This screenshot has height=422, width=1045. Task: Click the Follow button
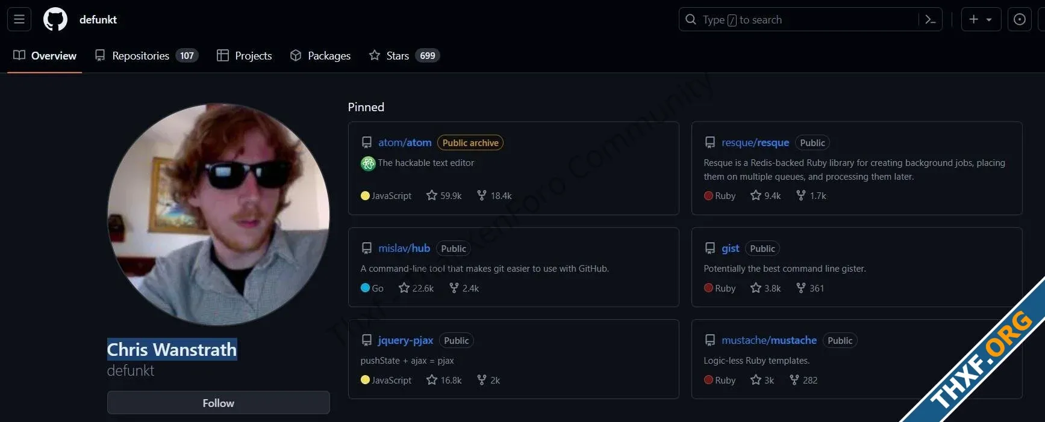point(219,403)
